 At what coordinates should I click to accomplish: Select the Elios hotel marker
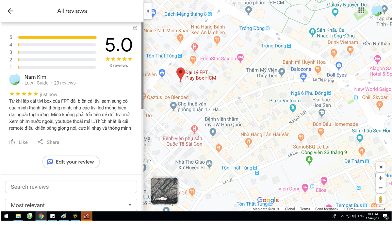pos(324,180)
